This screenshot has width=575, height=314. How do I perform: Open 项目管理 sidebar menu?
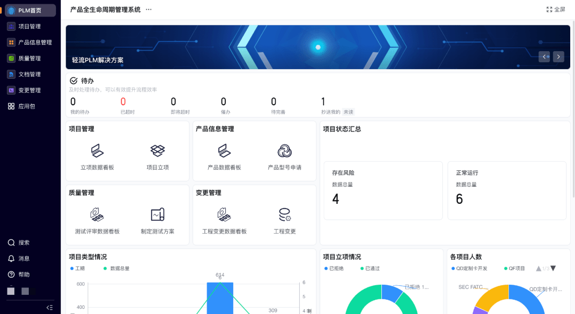point(30,27)
